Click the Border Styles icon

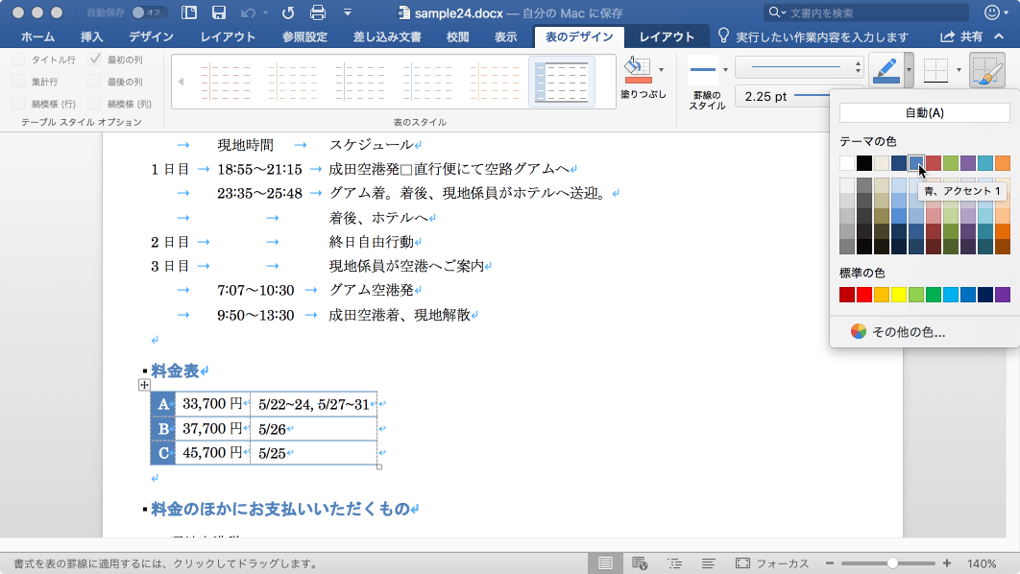pos(702,70)
